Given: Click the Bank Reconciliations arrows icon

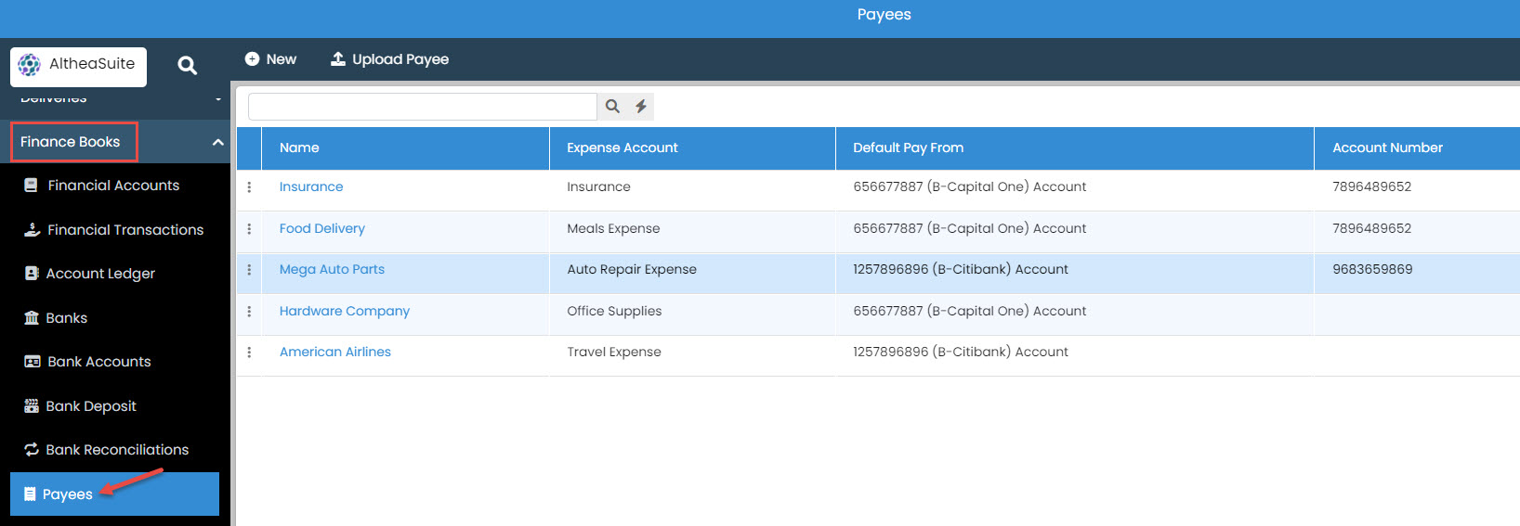Looking at the screenshot, I should pos(32,450).
